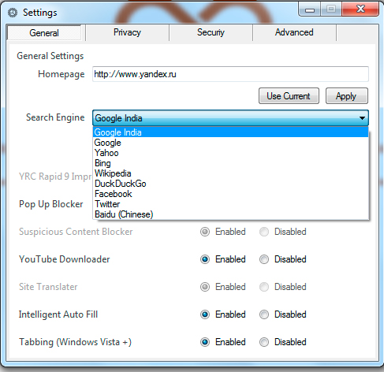Screen dimensions: 384x372
Task: Click the Settings gear icon in title bar
Action: point(13,13)
